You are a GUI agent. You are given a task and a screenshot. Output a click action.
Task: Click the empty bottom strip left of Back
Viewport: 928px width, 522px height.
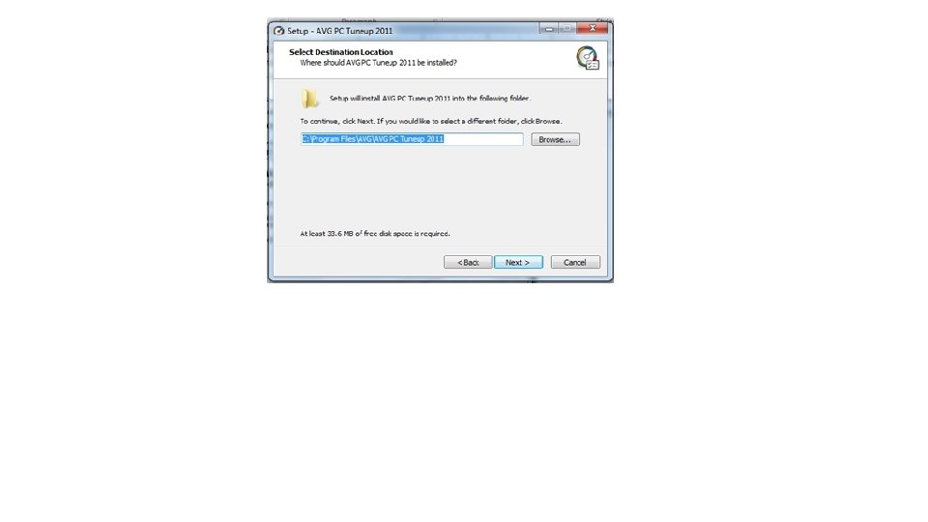(x=358, y=262)
